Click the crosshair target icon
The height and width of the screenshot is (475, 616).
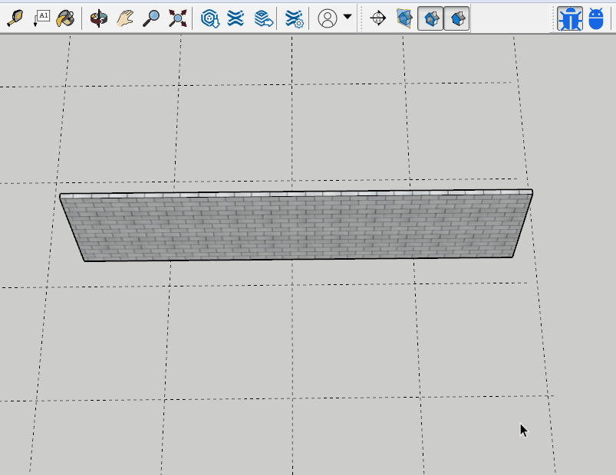point(377,18)
